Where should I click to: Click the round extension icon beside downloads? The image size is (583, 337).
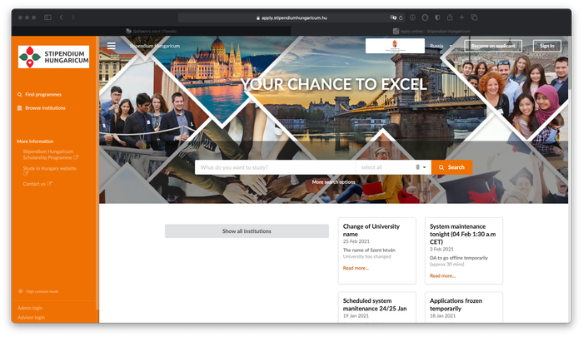click(x=425, y=17)
